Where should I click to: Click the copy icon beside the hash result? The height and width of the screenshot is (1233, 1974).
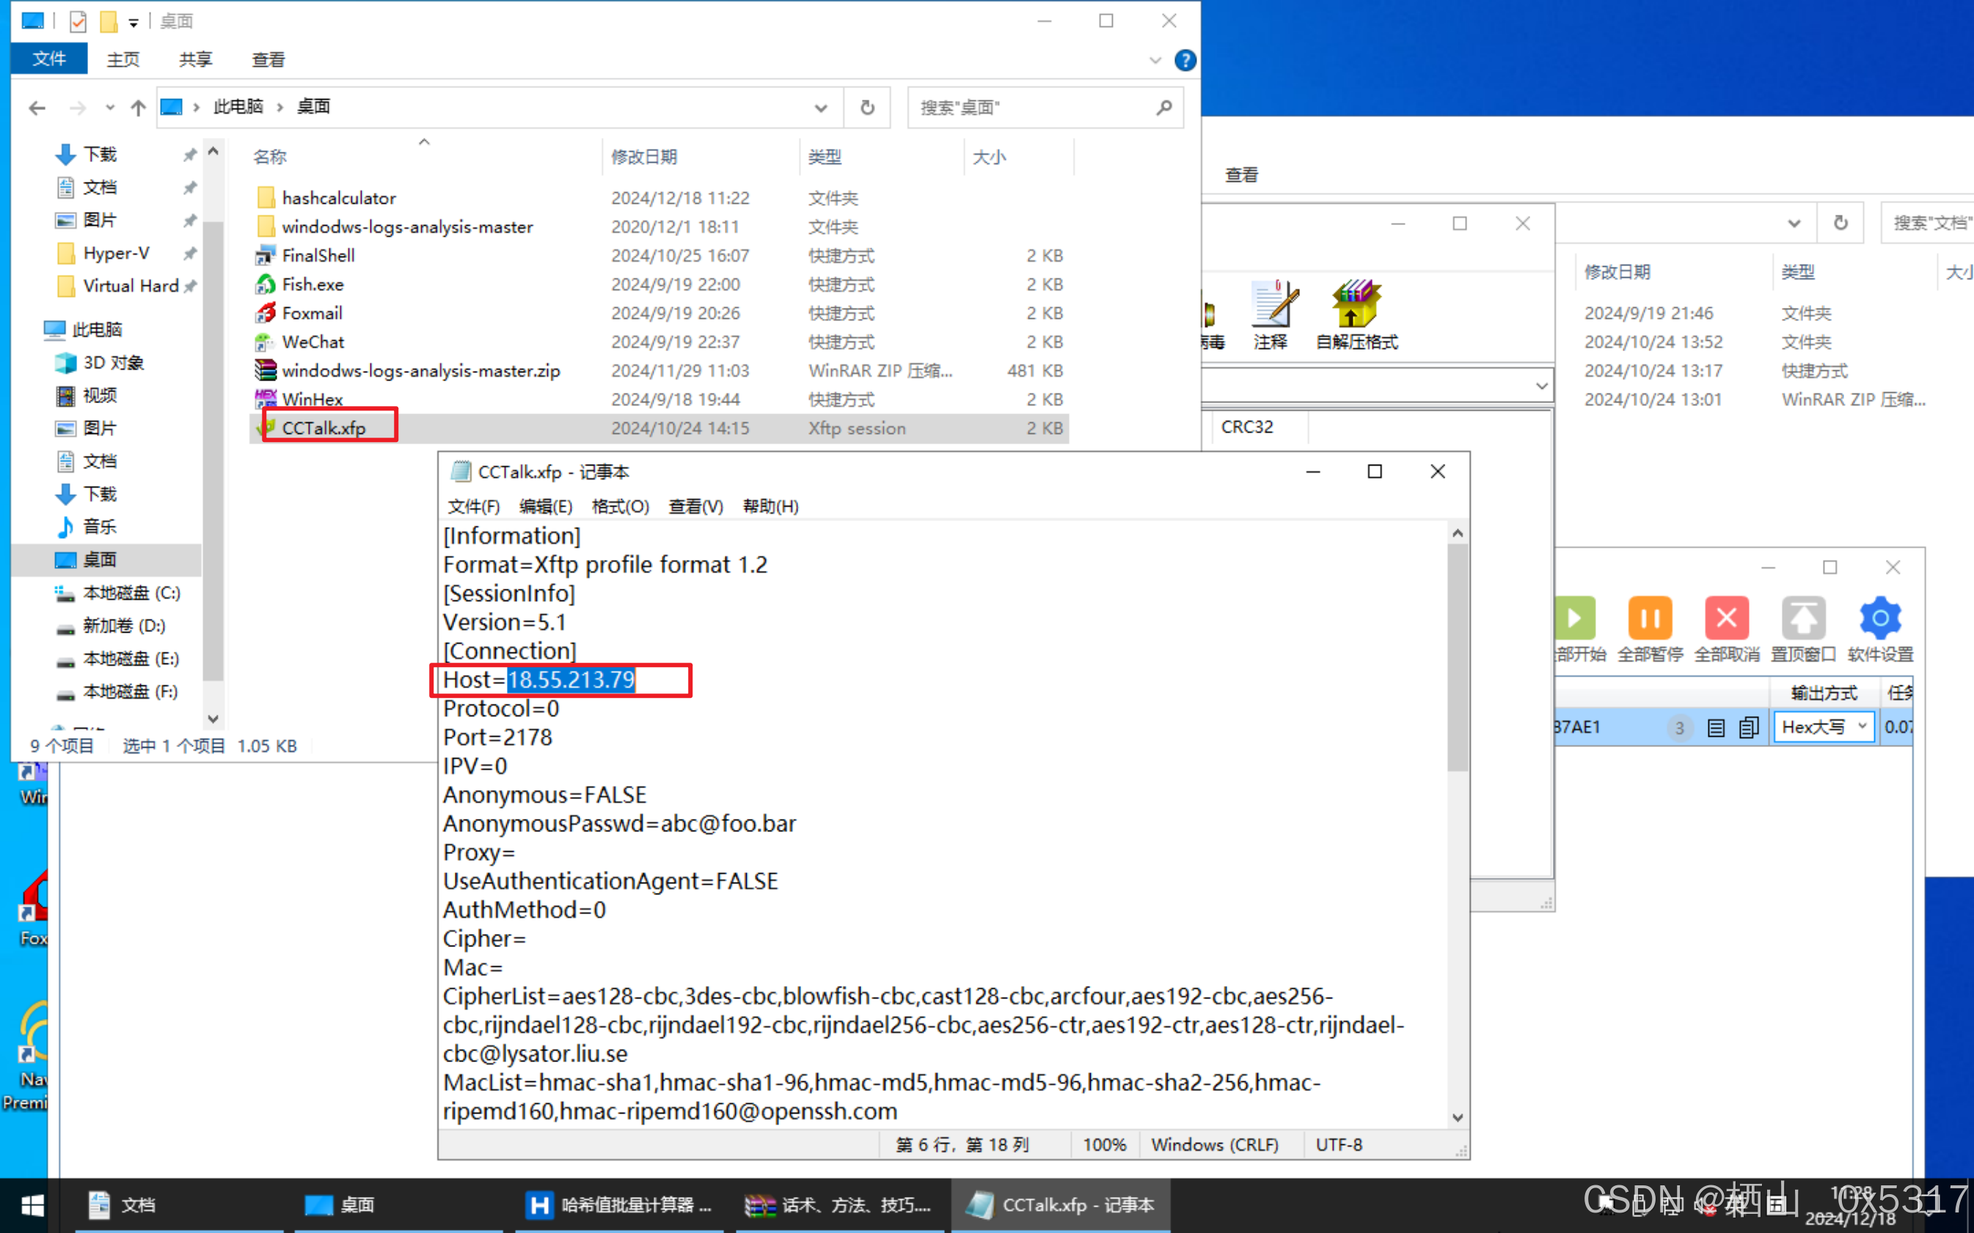[1748, 727]
